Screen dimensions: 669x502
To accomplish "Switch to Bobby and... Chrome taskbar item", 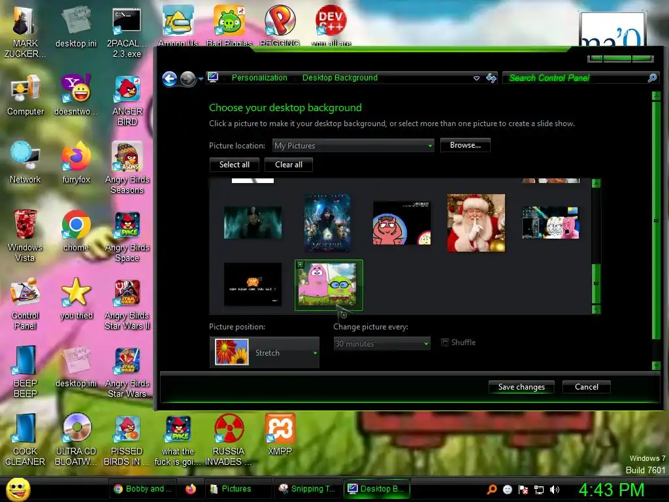I will 143,489.
